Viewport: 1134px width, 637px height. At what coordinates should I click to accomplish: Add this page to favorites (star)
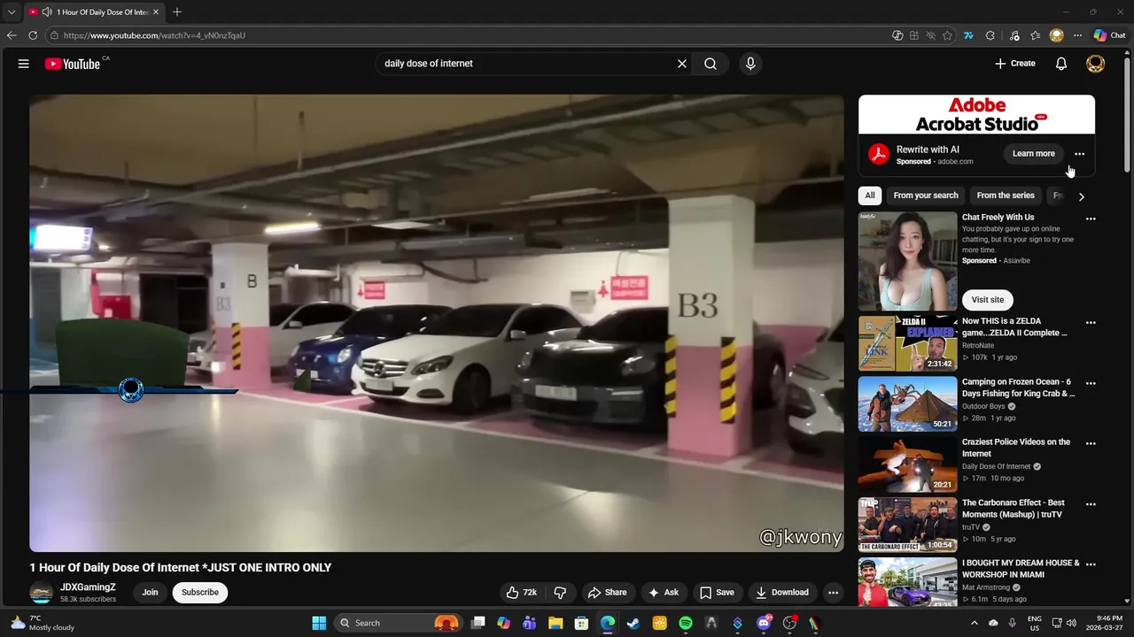947,35
